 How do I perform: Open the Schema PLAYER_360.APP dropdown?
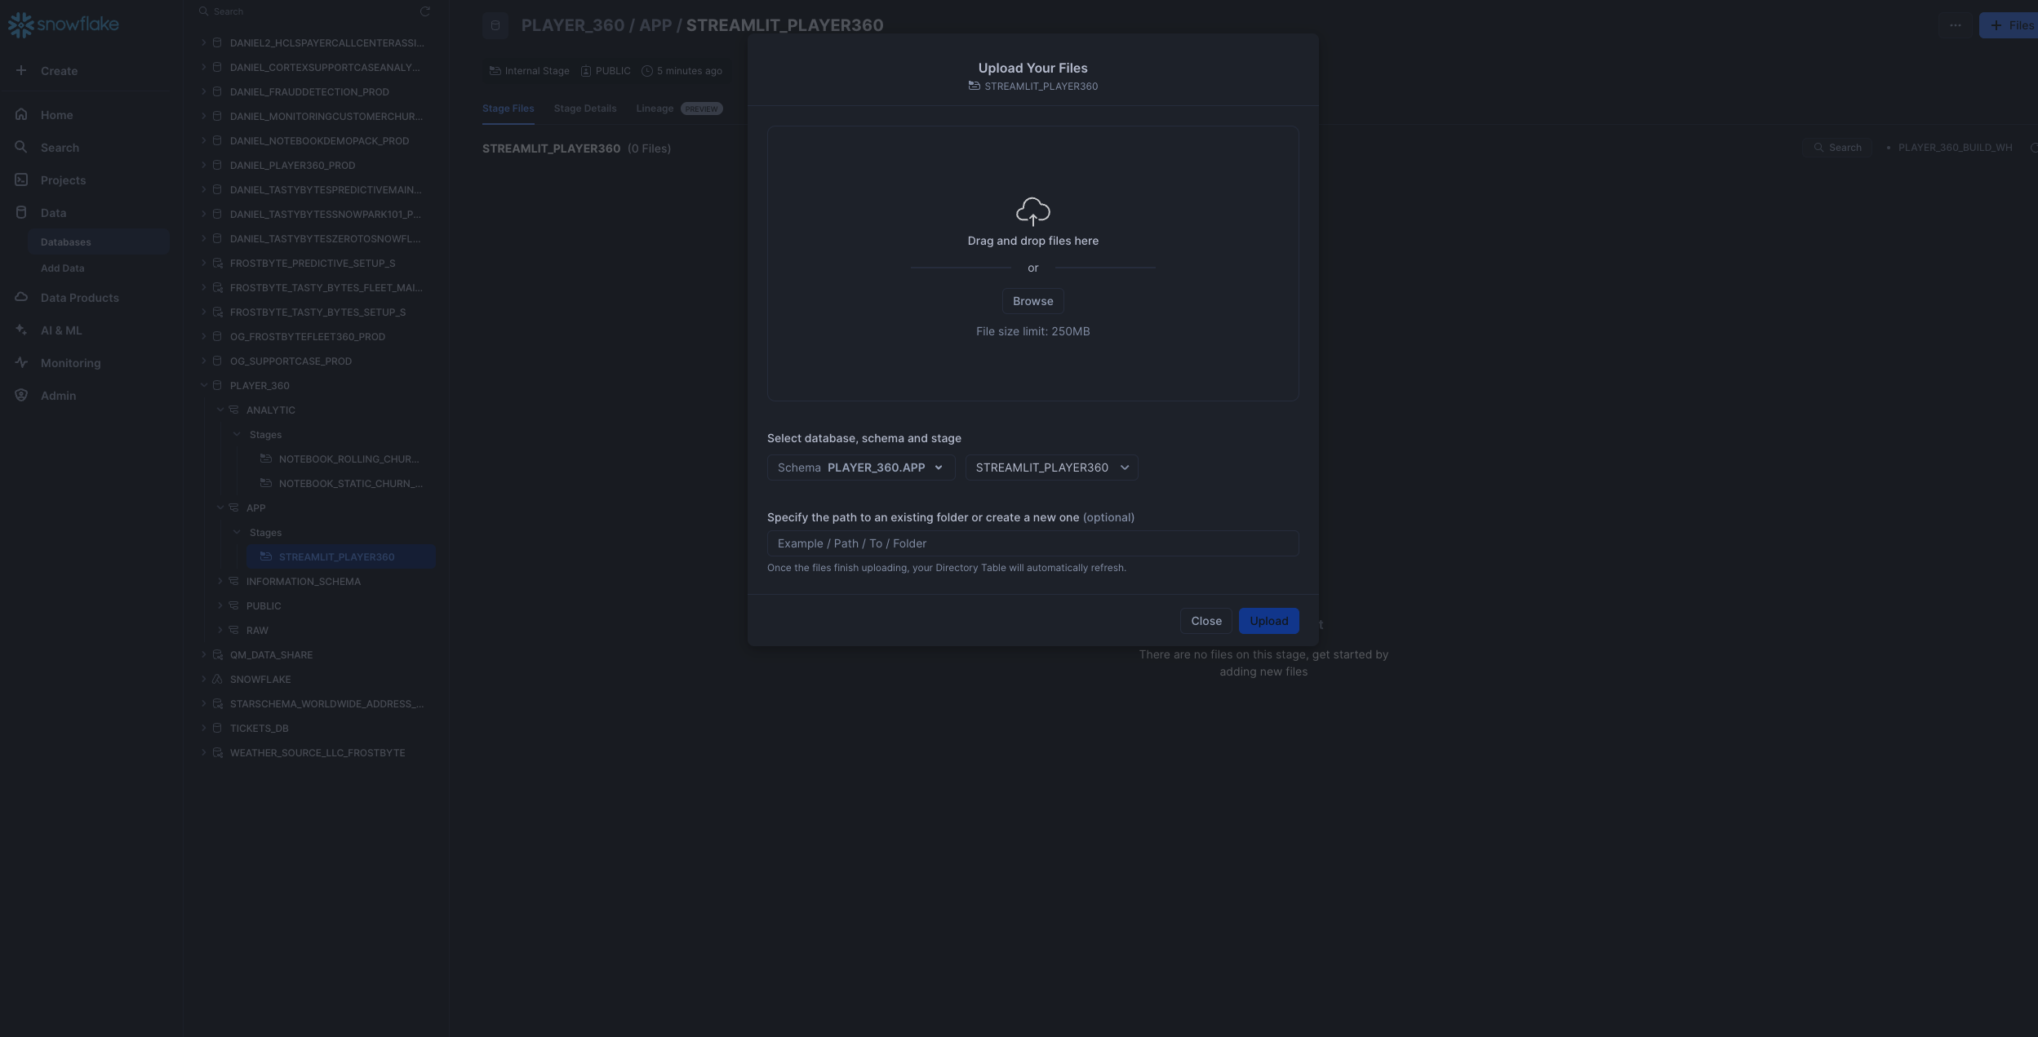click(x=860, y=468)
